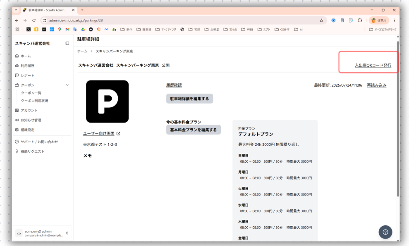Screen dimensions: 409x246
Task: Select アカウント in the sidebar
Action: click(29, 110)
